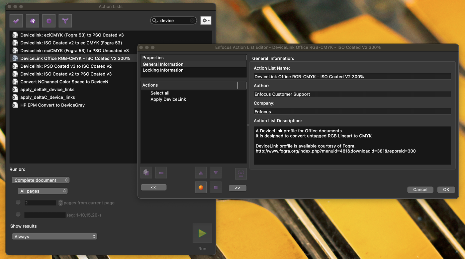
Task: Click the glasses preview icon
Action: coord(241,173)
